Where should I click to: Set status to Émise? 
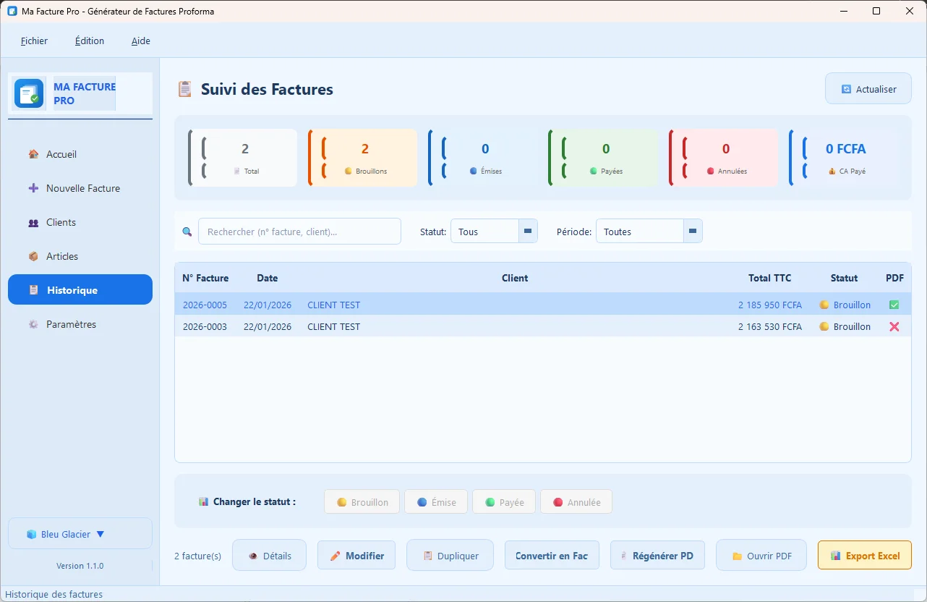[x=436, y=502]
